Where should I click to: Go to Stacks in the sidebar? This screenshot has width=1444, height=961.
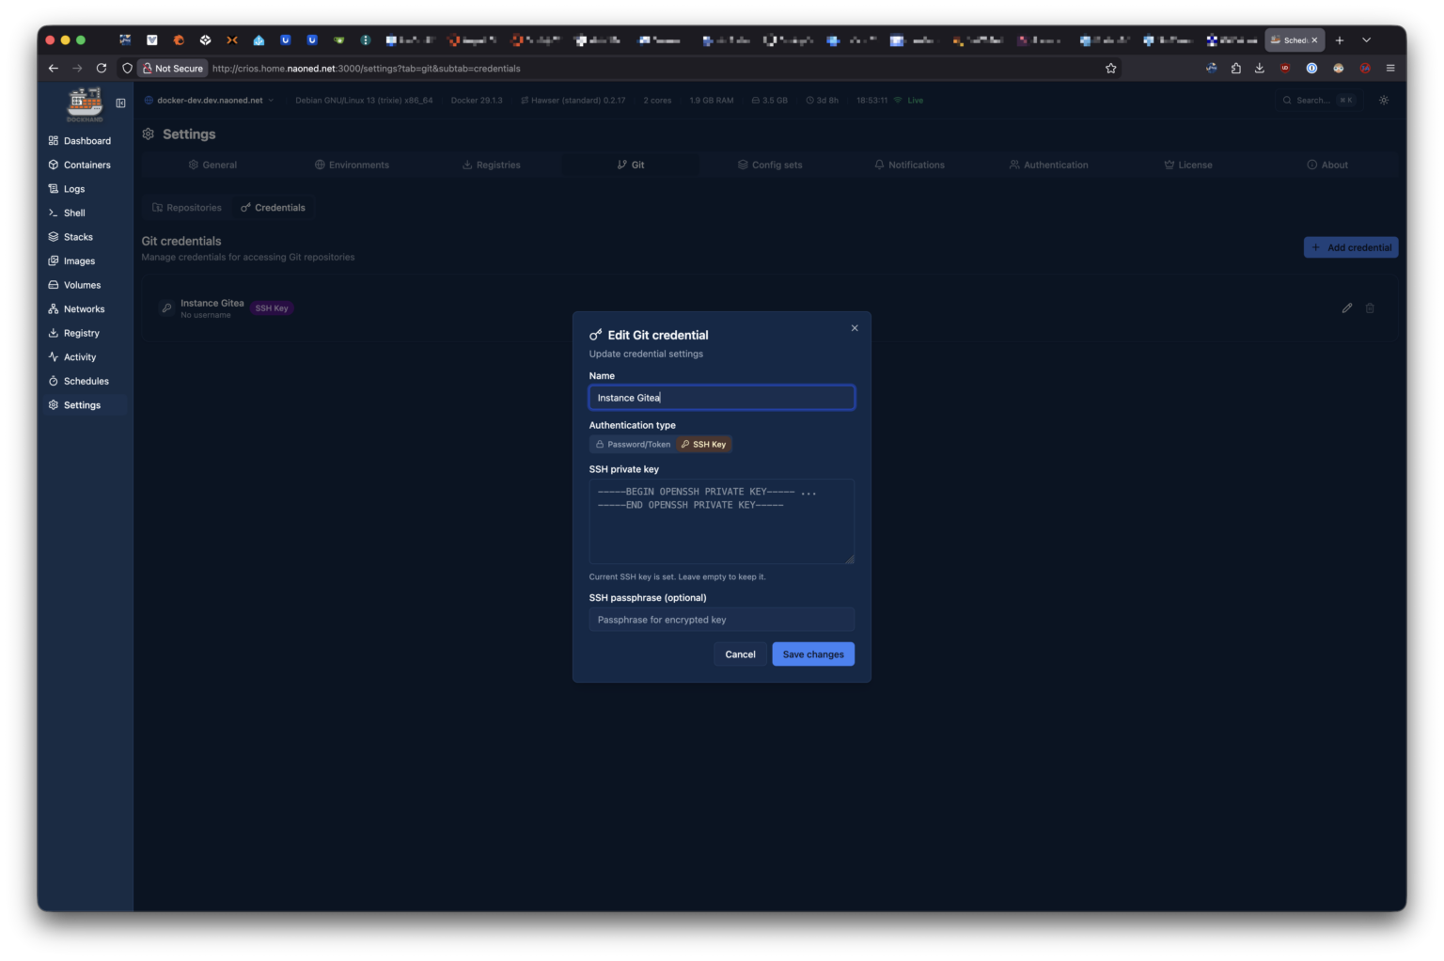78,237
